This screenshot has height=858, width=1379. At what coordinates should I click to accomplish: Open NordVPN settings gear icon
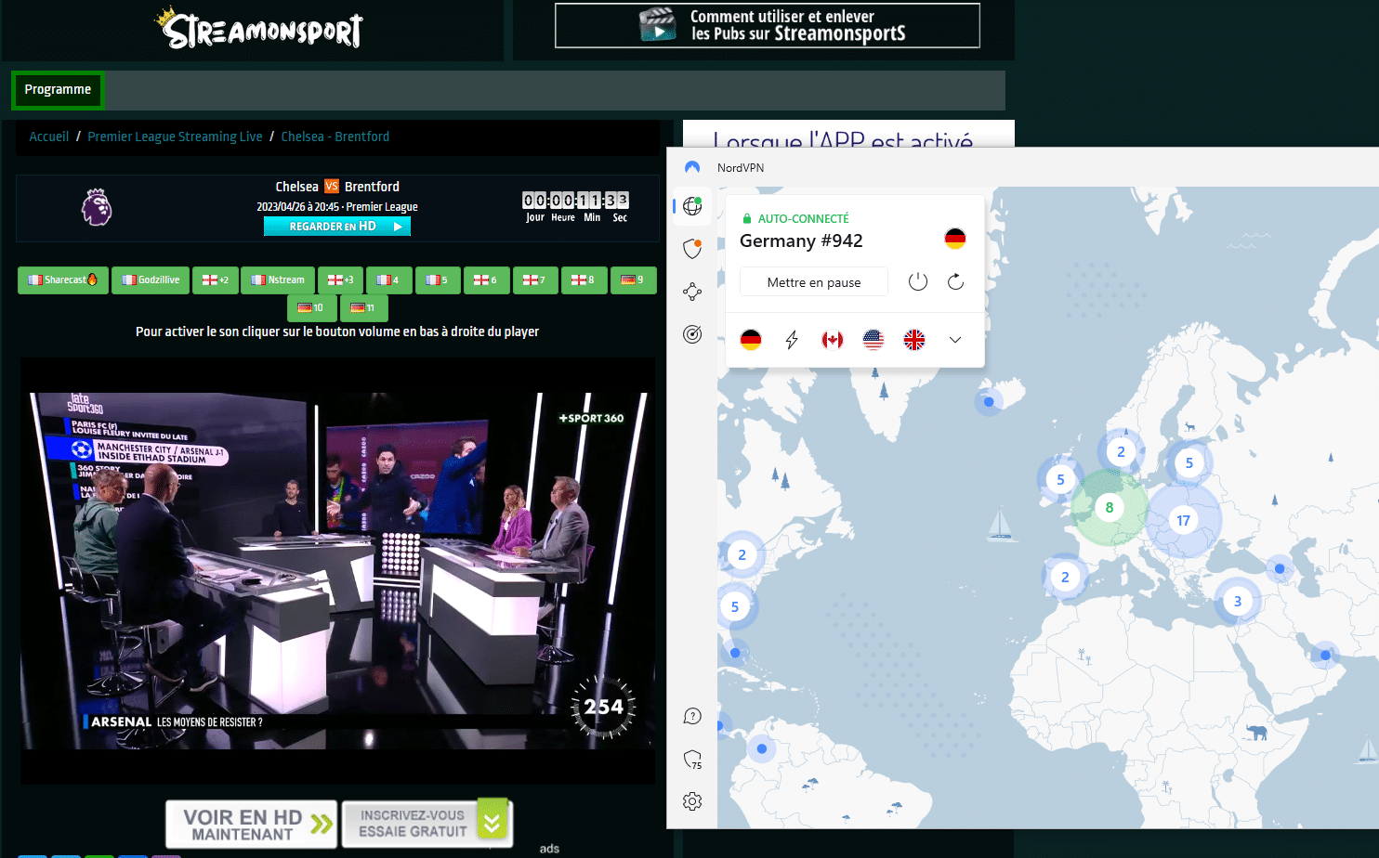click(x=692, y=801)
